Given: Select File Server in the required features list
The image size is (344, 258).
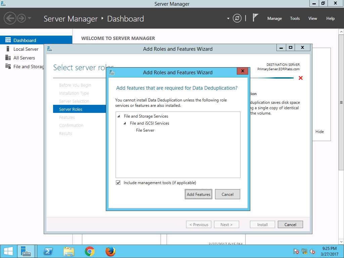Looking at the screenshot, I should (x=145, y=130).
